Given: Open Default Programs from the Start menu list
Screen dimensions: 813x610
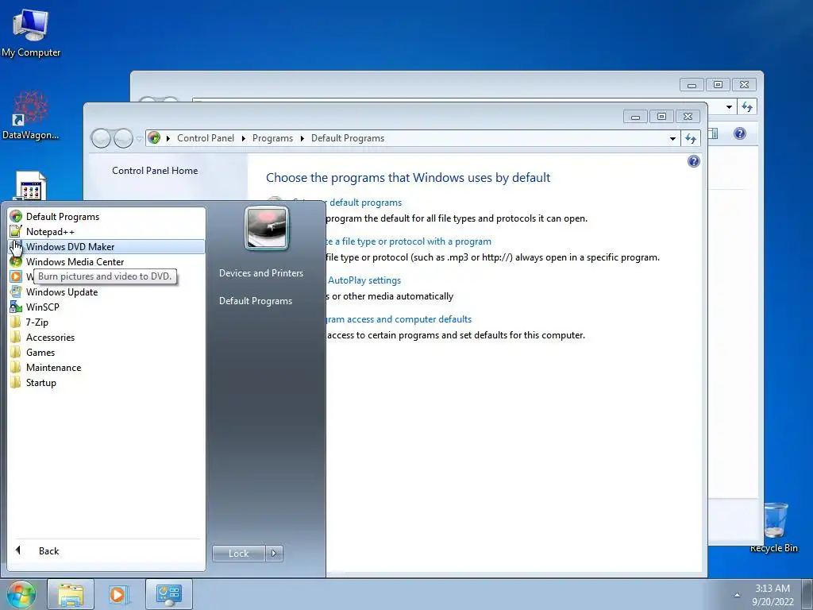Looking at the screenshot, I should click(106, 217).
